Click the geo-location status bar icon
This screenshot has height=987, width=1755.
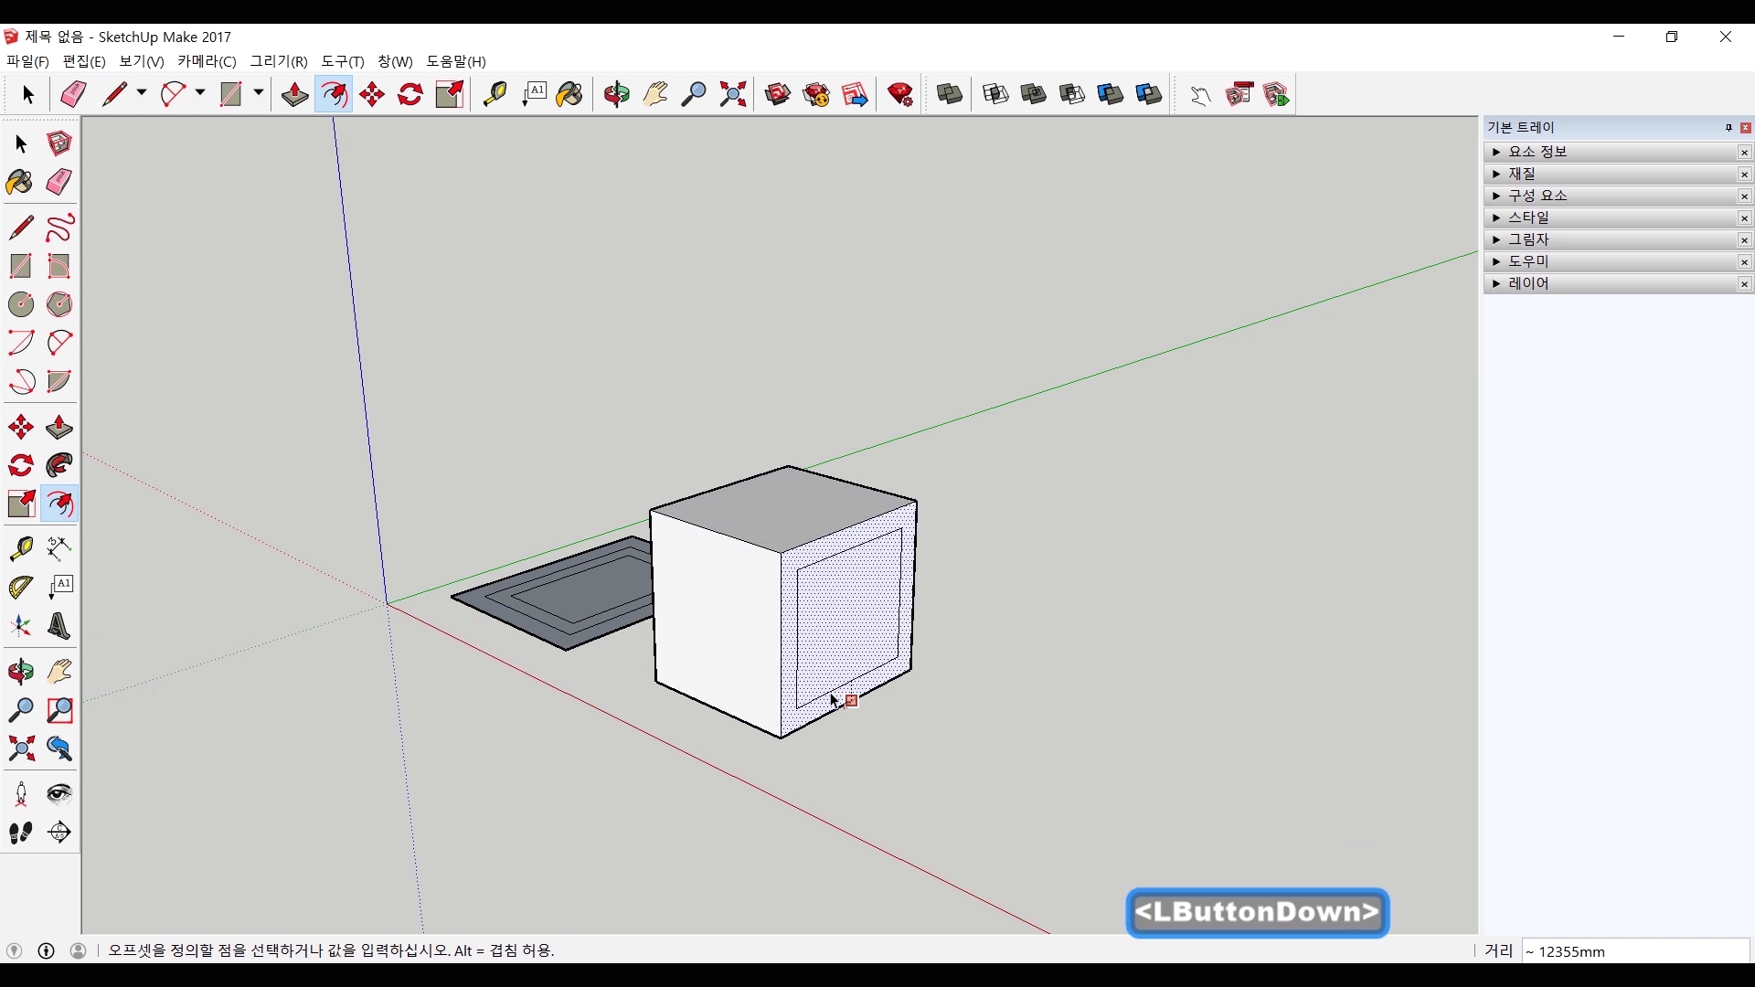14,950
